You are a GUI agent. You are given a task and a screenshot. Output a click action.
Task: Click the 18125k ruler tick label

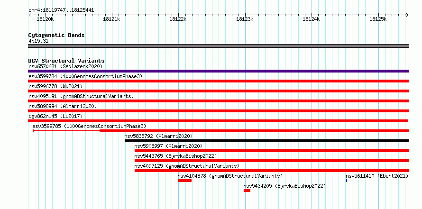pyautogui.click(x=378, y=19)
